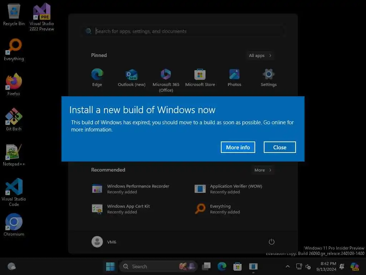The width and height of the screenshot is (366, 275).
Task: Click the More info button
Action: point(238,147)
